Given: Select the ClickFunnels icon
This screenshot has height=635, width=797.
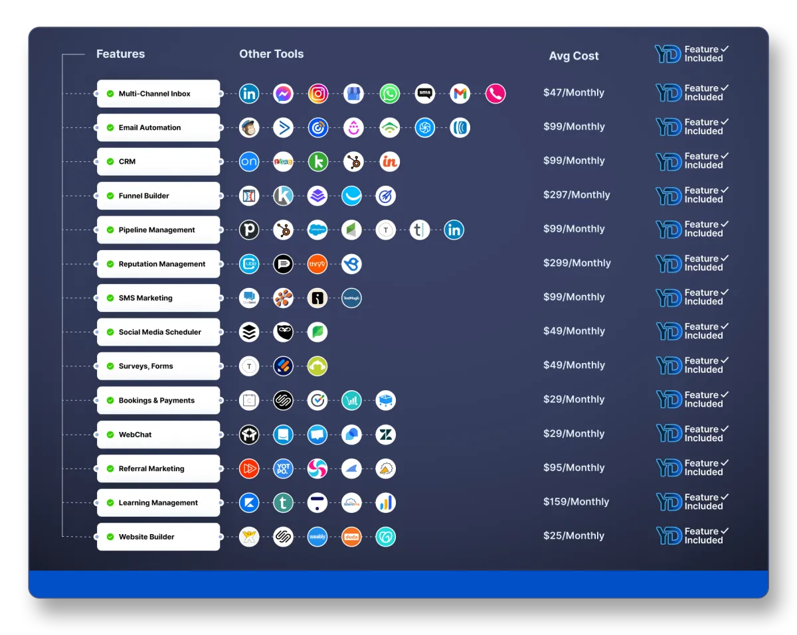Looking at the screenshot, I should (249, 196).
